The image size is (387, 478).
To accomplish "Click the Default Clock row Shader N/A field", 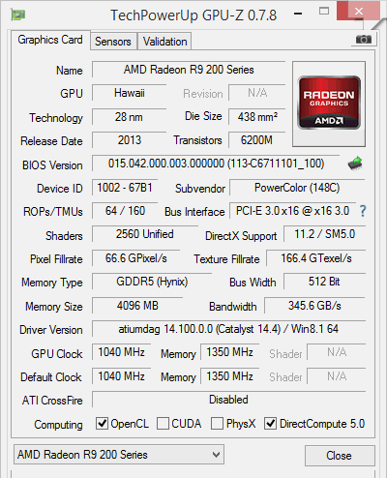I will 337,376.
